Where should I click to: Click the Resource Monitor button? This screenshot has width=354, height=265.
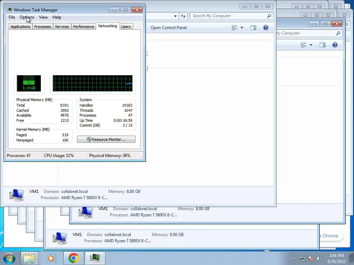click(x=106, y=139)
